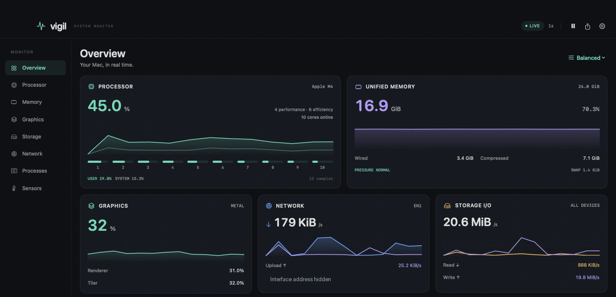This screenshot has width=616, height=297.
Task: Click Interface address hidden text
Action: click(301, 279)
